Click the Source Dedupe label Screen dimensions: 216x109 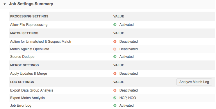[x=22, y=57]
